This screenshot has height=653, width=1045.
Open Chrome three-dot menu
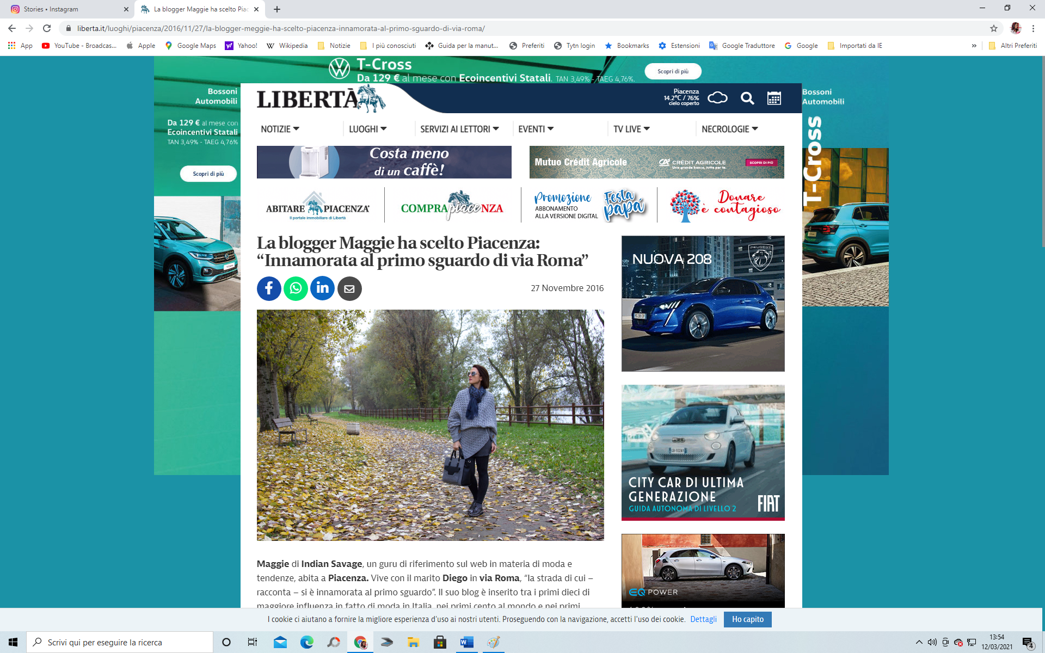pos(1033,28)
